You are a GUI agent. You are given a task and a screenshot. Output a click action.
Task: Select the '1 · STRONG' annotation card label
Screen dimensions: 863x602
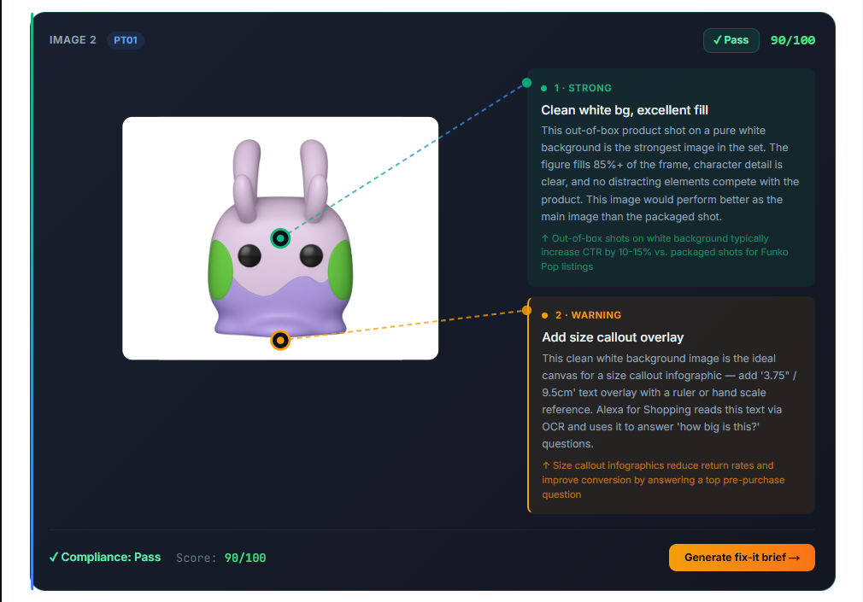(583, 88)
